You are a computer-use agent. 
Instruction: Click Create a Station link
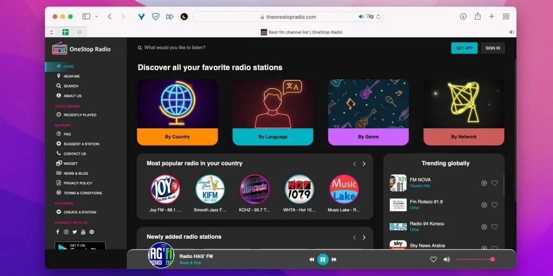tap(76, 212)
